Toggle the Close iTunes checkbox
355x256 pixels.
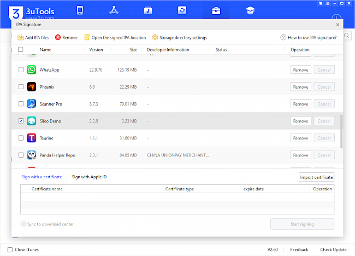(10, 249)
